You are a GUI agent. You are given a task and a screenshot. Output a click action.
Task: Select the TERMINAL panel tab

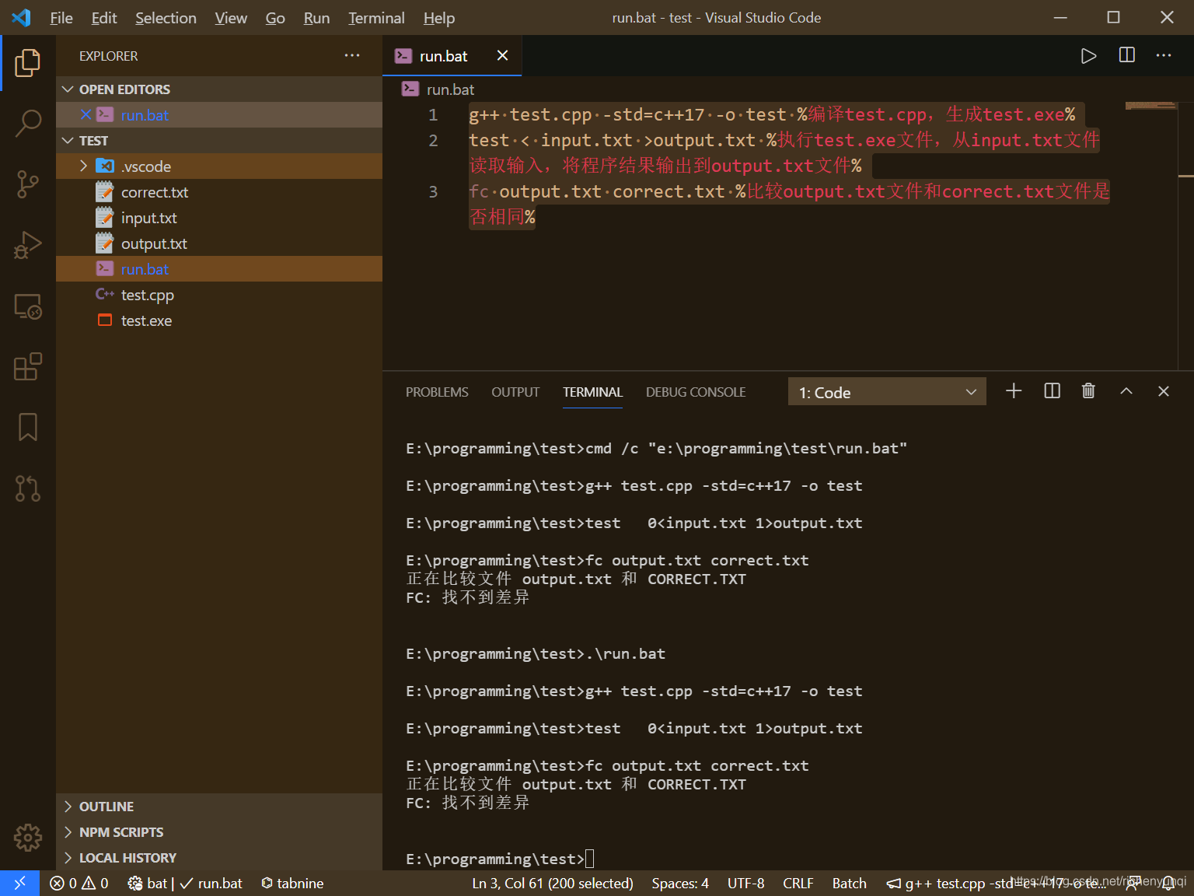pos(593,392)
